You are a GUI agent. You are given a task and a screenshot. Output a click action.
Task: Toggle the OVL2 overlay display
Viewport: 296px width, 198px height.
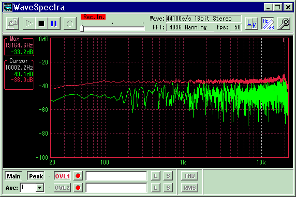click(x=62, y=188)
